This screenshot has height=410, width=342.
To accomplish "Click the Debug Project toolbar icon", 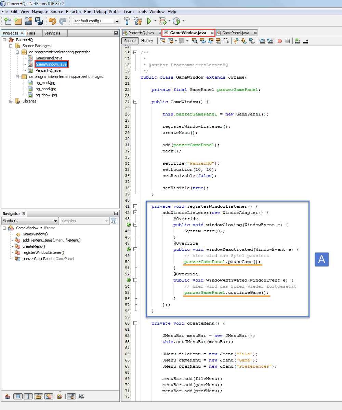I will (162, 21).
